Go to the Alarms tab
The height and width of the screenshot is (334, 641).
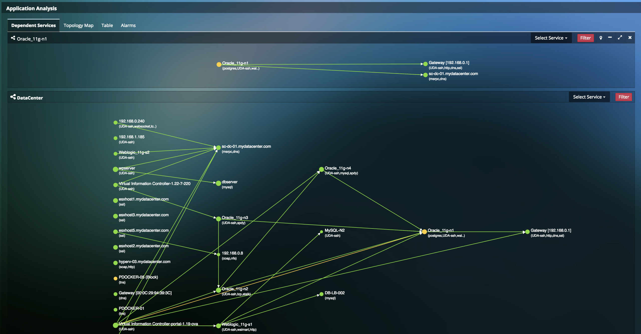click(x=128, y=25)
